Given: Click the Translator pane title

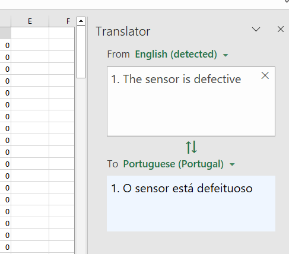Looking at the screenshot, I should point(123,31).
